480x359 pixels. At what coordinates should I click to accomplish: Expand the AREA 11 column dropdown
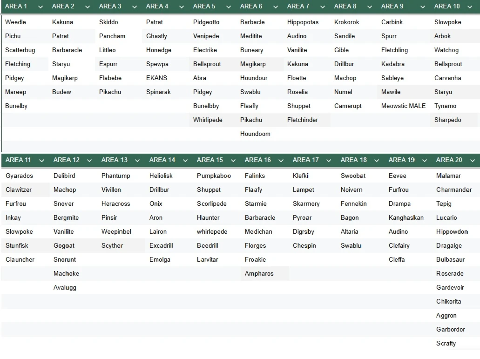pos(42,161)
